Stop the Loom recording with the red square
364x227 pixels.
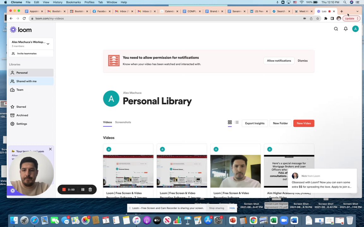(x=64, y=189)
